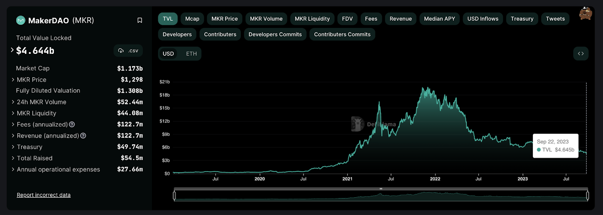The image size is (603, 215).
Task: Click the Treasury value $49.74m
Action: 130,147
